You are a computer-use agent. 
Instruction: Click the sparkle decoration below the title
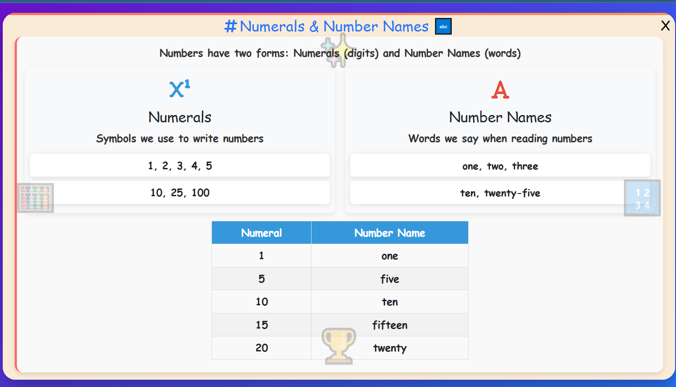pos(335,51)
